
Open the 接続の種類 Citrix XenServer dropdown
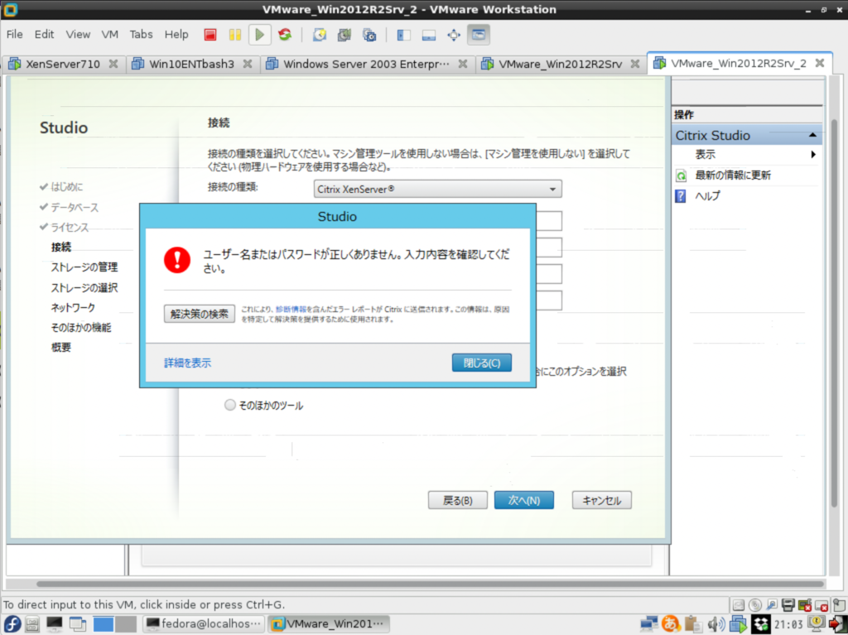[437, 189]
